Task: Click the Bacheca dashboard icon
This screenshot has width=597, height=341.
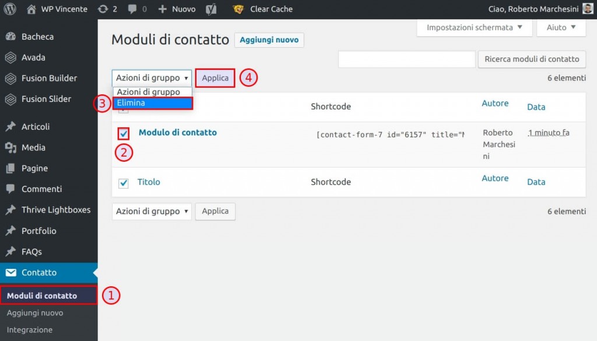Action: [x=10, y=37]
